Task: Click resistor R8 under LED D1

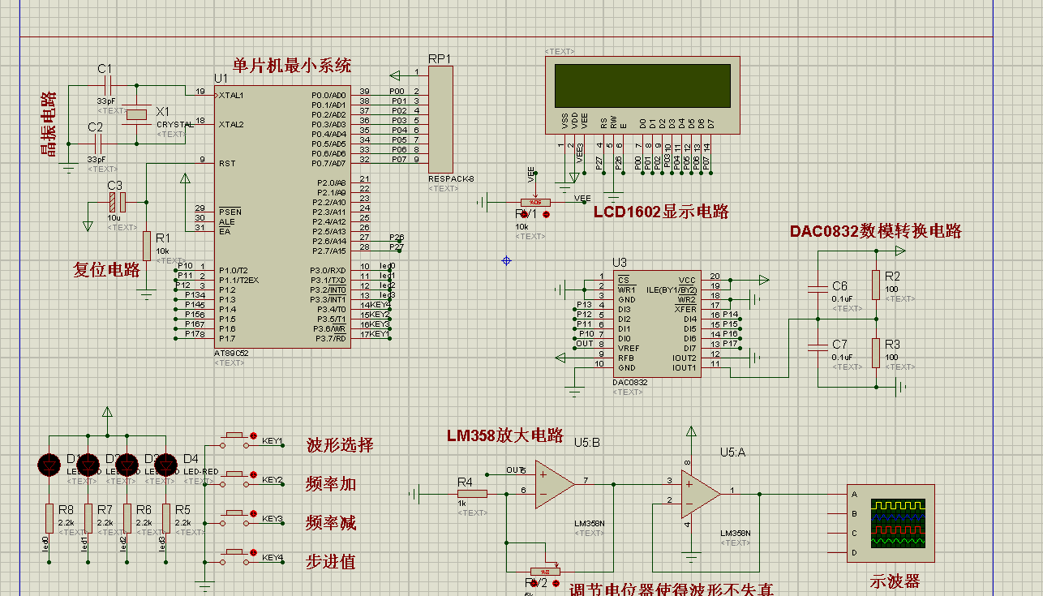Action: tap(49, 519)
